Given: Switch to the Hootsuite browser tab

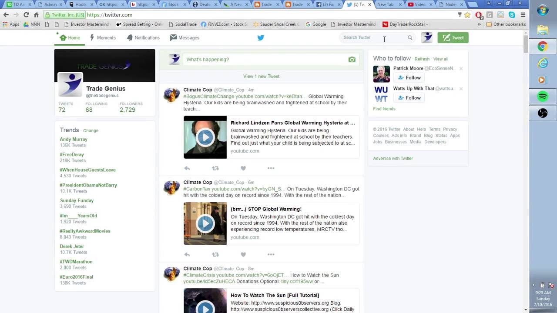Looking at the screenshot, I should click(x=81, y=4).
